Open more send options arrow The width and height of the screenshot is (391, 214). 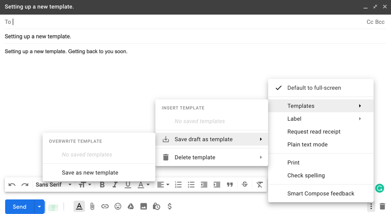pyautogui.click(x=40, y=207)
